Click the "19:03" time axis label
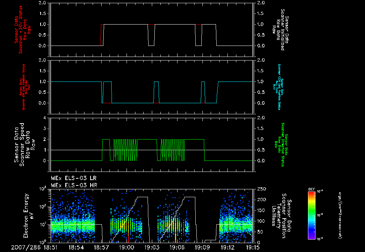The width and height of the screenshot is (365, 252). point(152,247)
